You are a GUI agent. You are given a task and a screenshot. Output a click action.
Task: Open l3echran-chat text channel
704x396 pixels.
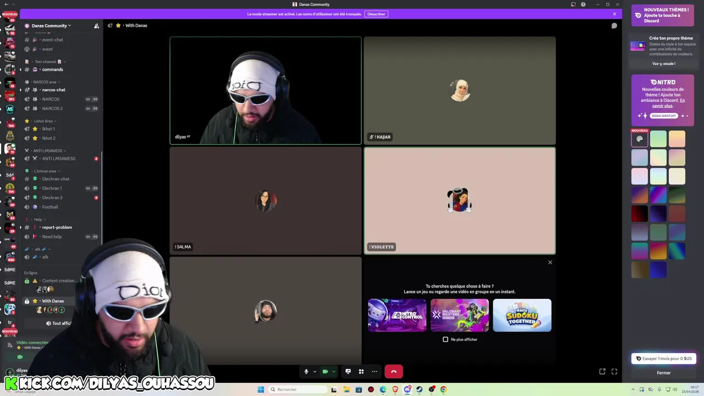point(56,179)
